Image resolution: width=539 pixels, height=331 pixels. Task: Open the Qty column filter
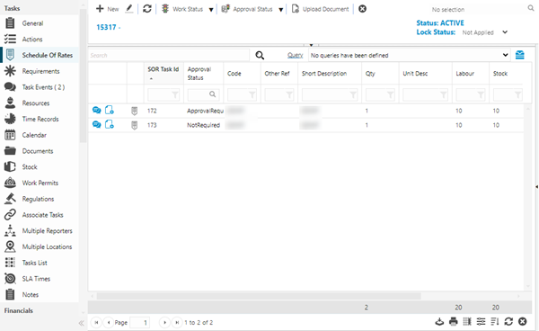pyautogui.click(x=380, y=94)
